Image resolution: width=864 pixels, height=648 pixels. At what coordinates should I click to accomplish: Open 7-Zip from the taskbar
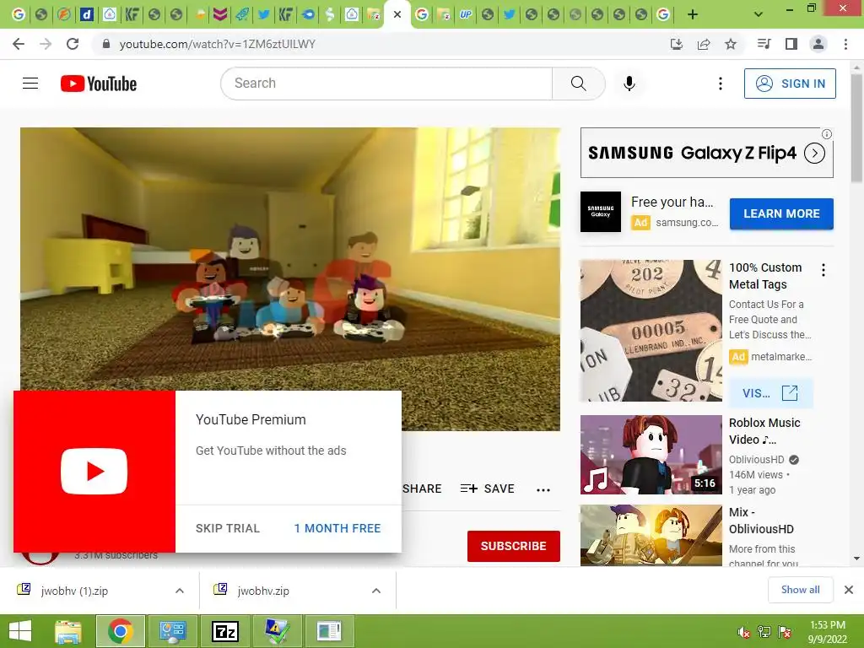225,631
